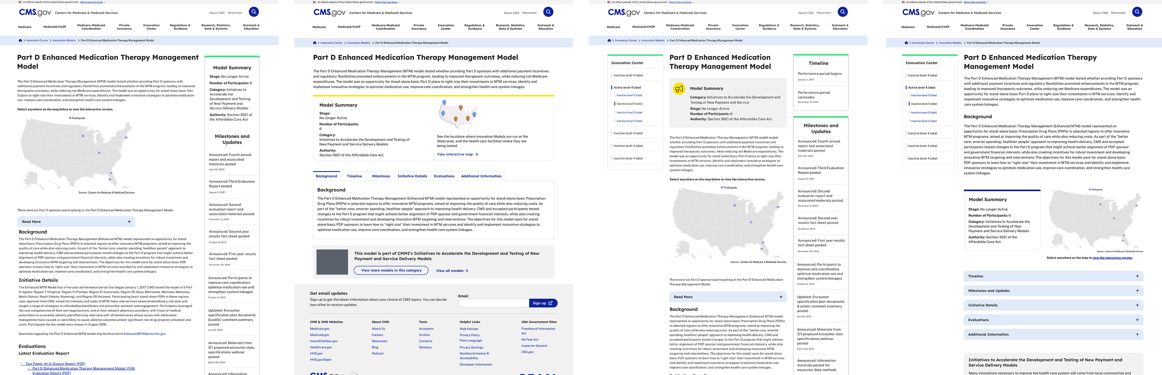Switch to Background tab
1162x375 pixels.
tap(327, 176)
